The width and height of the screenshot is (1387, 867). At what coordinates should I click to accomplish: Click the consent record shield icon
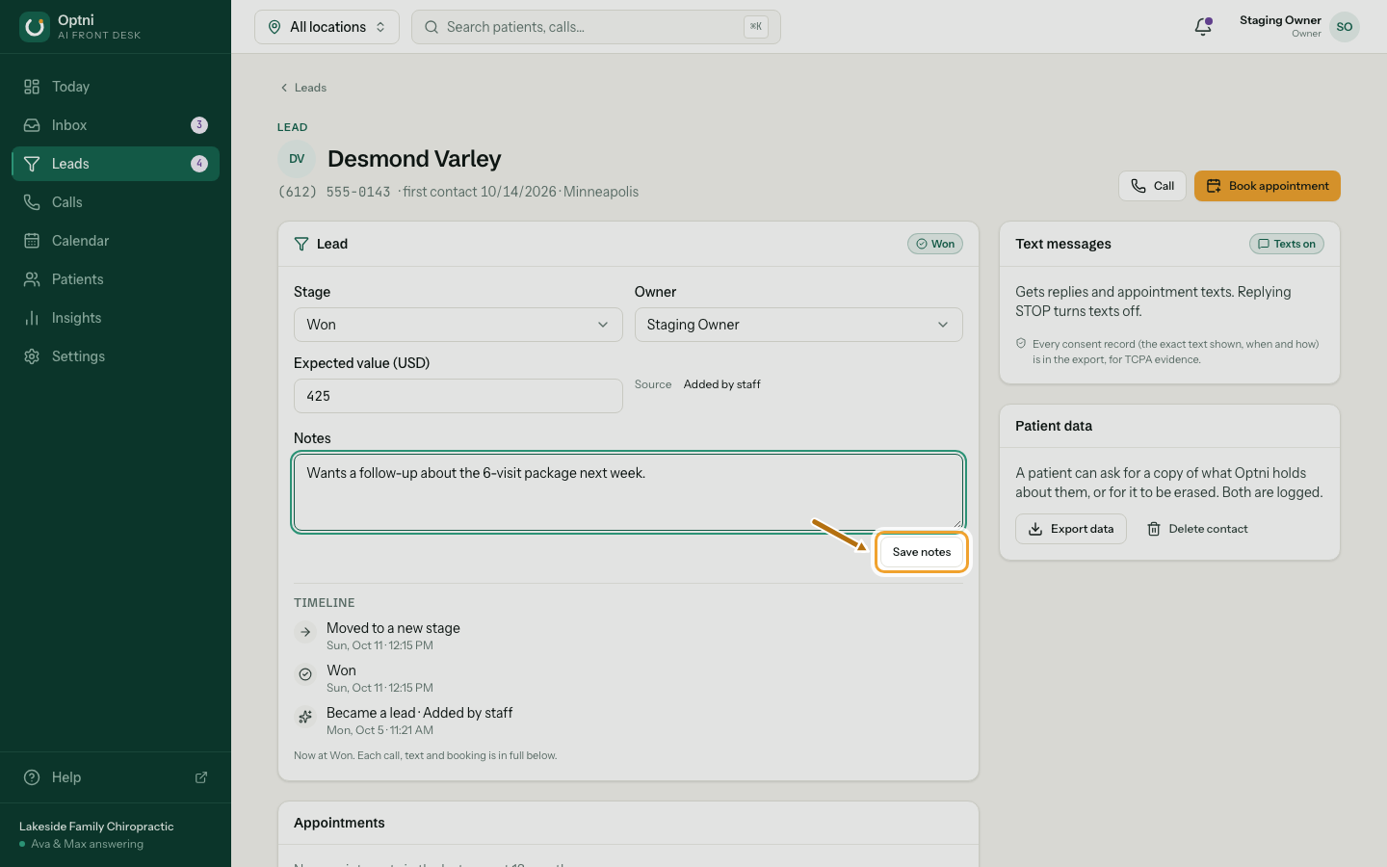[1021, 344]
